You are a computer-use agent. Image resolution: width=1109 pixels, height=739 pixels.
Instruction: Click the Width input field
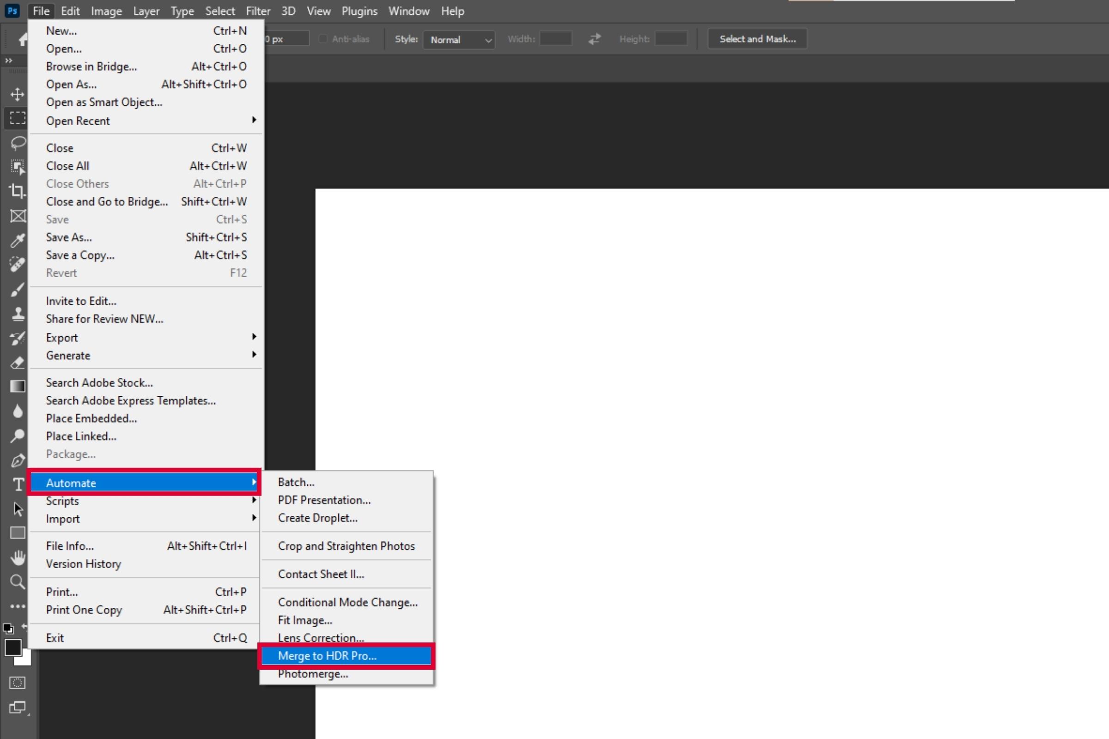555,39
